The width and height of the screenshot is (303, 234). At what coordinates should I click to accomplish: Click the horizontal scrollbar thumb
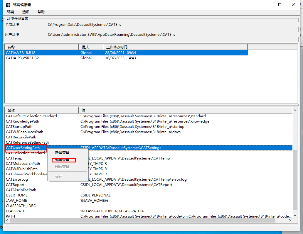click(142, 221)
